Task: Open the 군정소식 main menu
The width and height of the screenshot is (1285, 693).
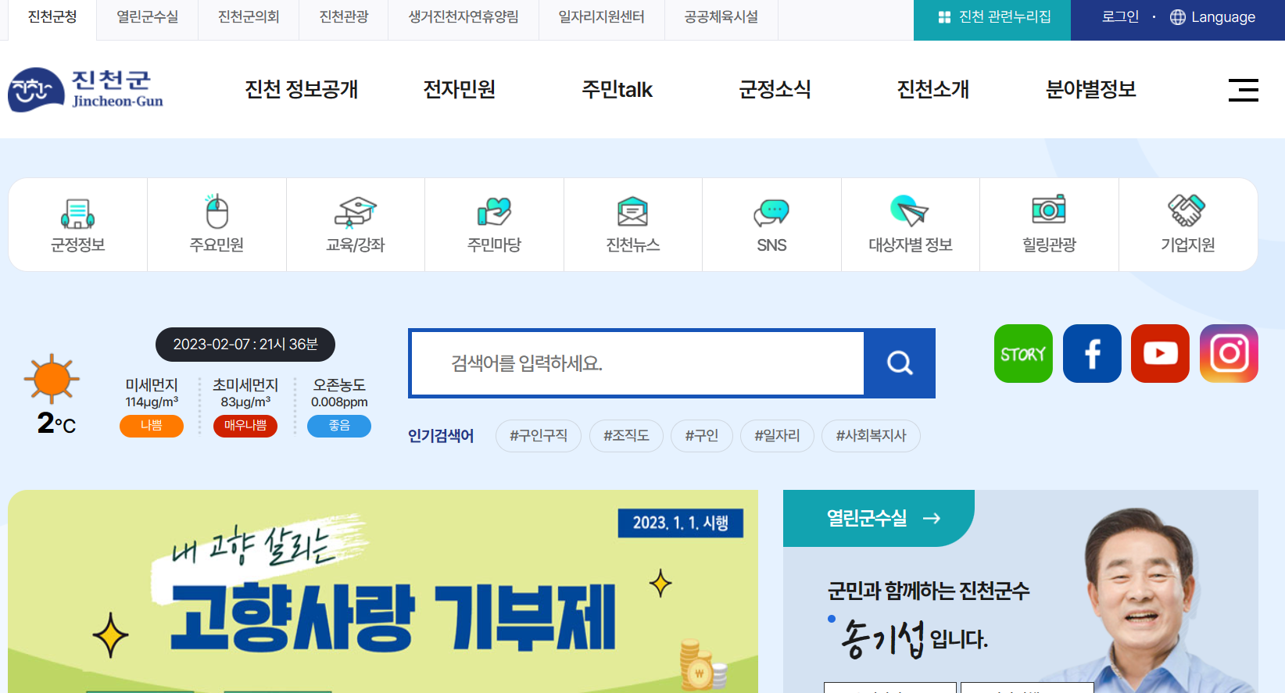Action: (775, 90)
